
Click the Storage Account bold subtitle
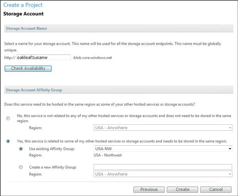pyautogui.click(x=23, y=14)
